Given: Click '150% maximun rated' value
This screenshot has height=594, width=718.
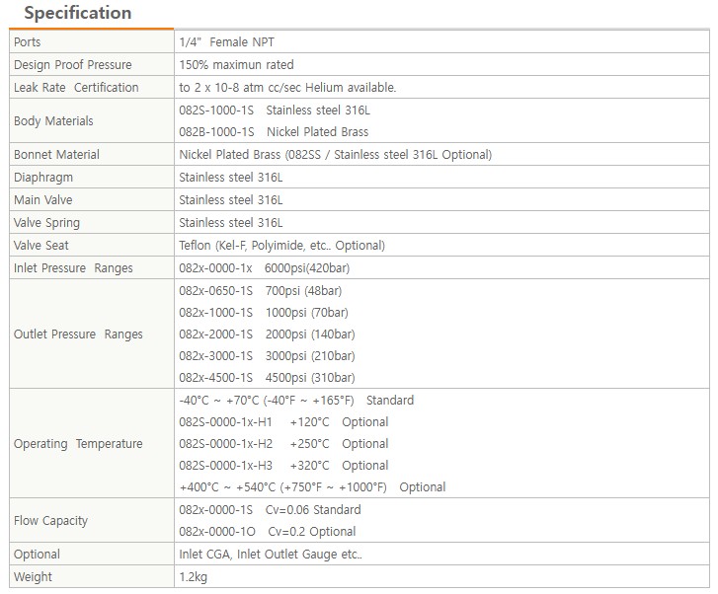Looking at the screenshot, I should [x=236, y=64].
